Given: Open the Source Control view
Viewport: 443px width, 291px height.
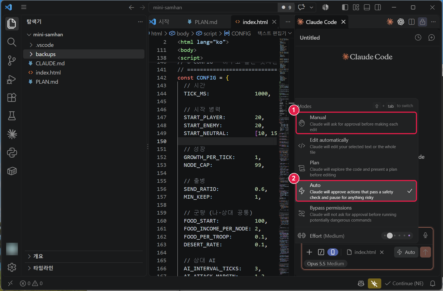Looking at the screenshot, I should pos(12,61).
